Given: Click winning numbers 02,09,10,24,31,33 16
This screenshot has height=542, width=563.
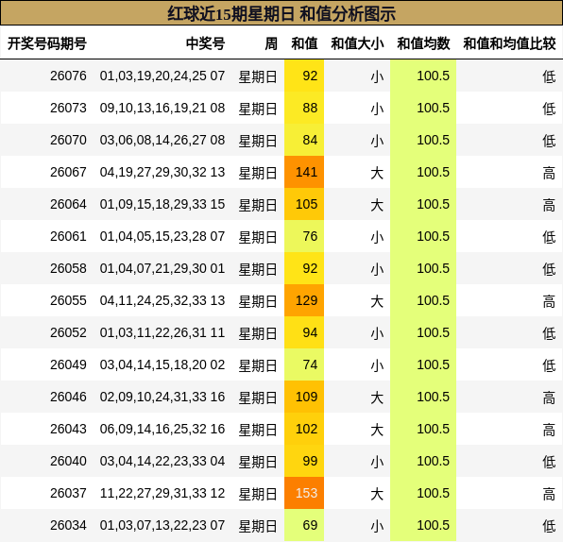Looking at the screenshot, I should click(162, 397).
